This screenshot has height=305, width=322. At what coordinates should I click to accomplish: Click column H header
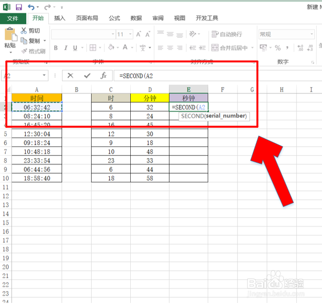click(281, 90)
